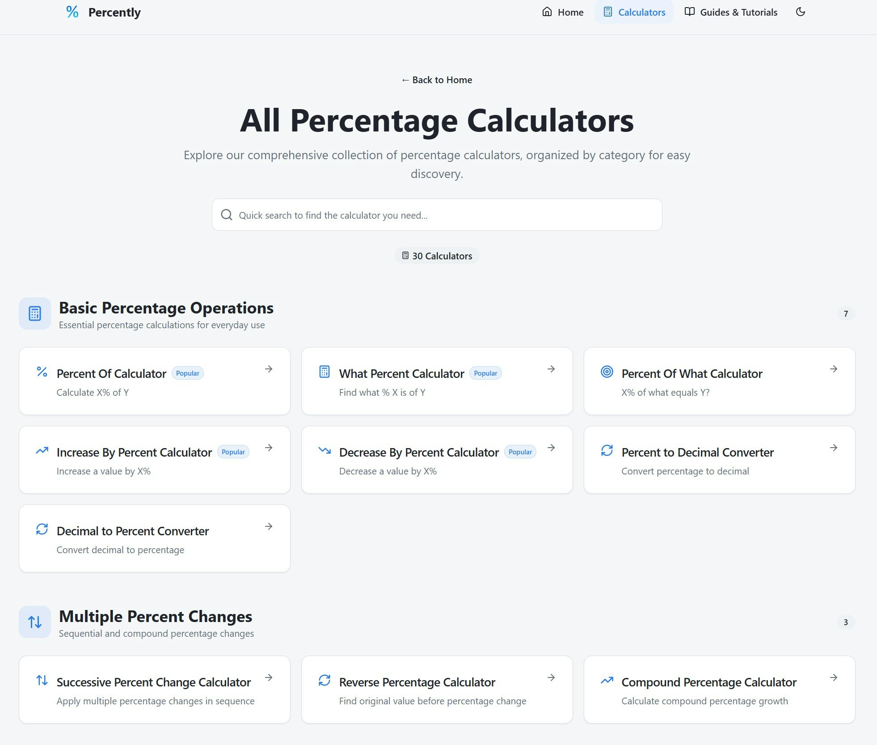877x745 pixels.
Task: Click the up-down arrows icon beside Multiple Percent Changes
Action: [34, 622]
